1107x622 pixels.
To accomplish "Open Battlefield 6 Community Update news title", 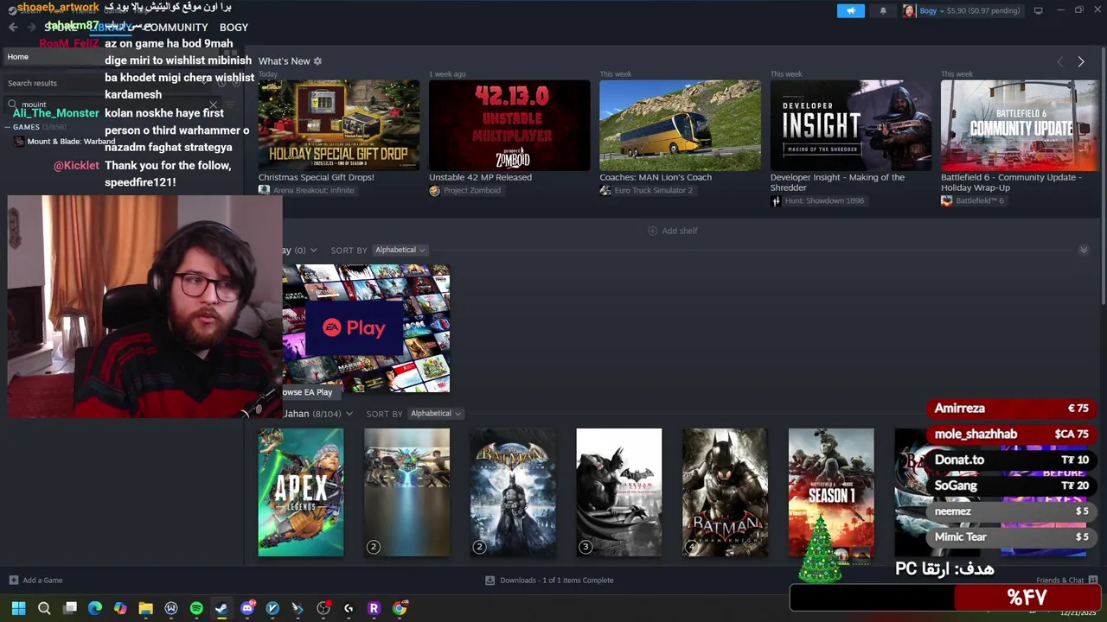I will 1011,182.
